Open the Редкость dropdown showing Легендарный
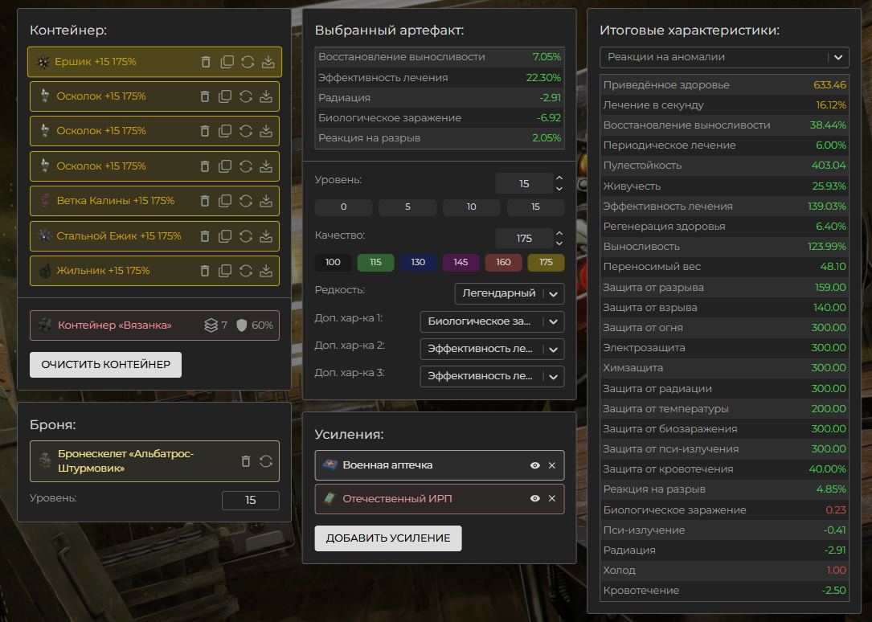The height and width of the screenshot is (622, 872). point(509,294)
